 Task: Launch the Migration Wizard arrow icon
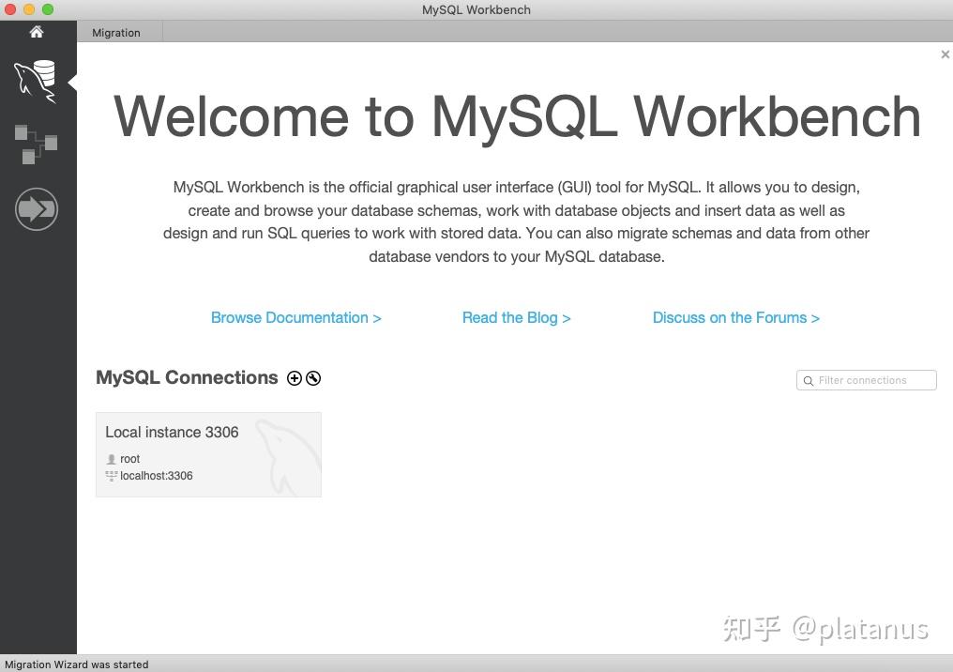coord(37,208)
